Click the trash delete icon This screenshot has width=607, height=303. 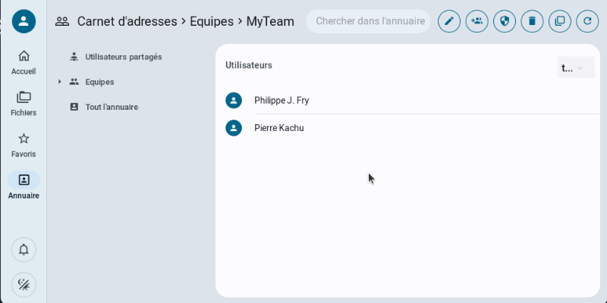click(532, 21)
